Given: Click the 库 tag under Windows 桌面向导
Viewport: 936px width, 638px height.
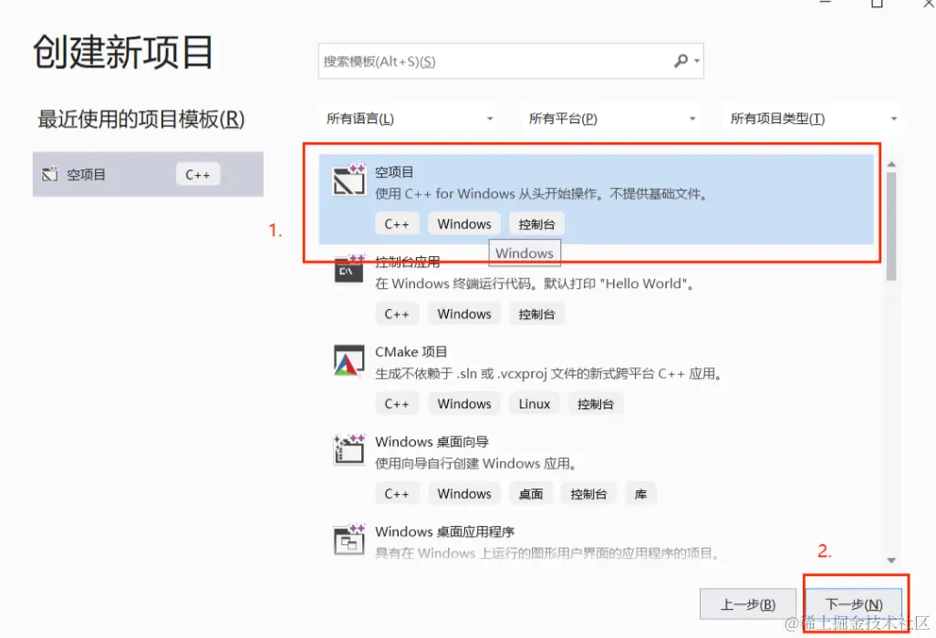Looking at the screenshot, I should click(640, 494).
